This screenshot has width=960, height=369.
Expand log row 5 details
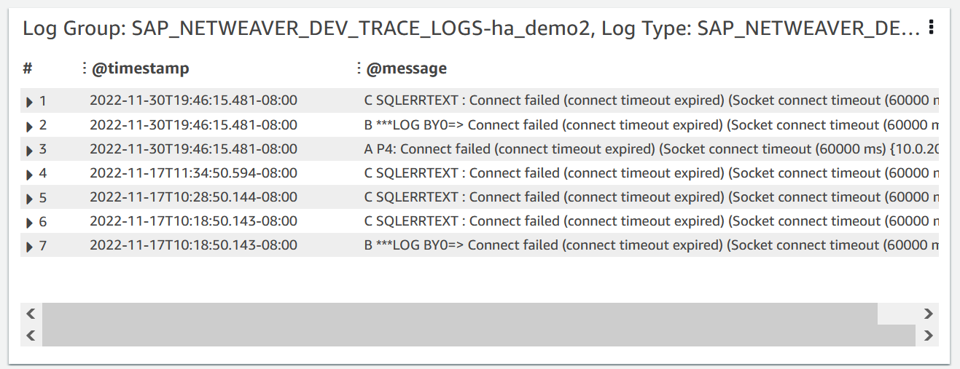tap(30, 198)
